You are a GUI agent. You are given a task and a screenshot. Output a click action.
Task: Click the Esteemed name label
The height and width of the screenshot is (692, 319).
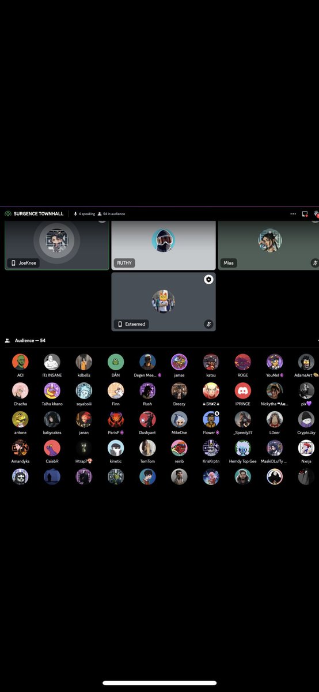(x=135, y=324)
